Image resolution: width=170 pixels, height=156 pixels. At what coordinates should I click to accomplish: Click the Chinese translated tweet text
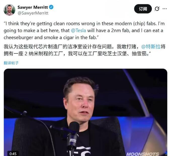click(84, 50)
